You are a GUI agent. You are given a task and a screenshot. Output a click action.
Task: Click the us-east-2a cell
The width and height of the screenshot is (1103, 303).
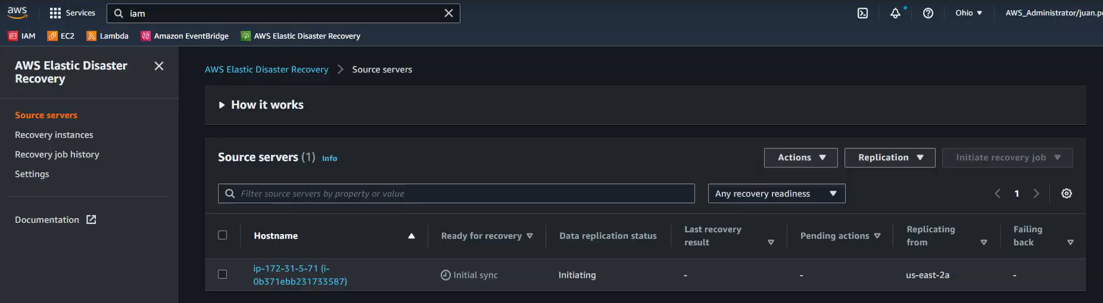click(927, 275)
